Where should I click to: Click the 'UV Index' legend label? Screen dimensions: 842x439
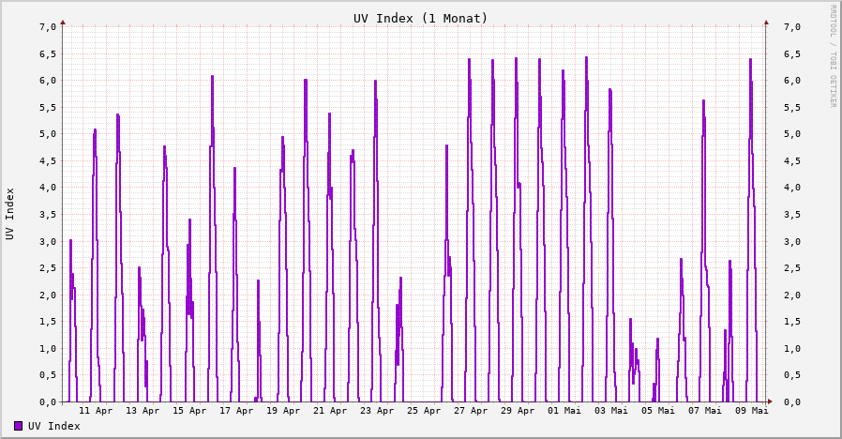pos(54,426)
